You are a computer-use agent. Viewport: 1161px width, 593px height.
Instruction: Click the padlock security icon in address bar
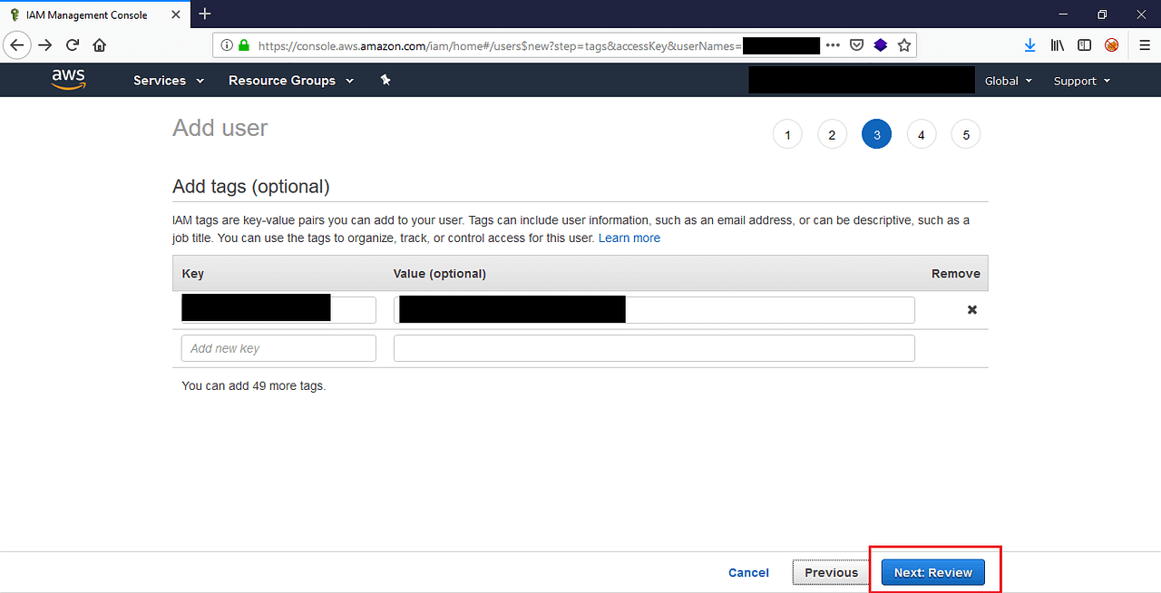(243, 44)
